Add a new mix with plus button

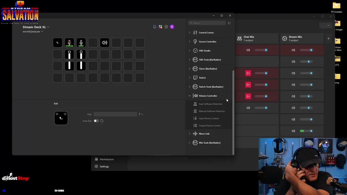[328, 39]
